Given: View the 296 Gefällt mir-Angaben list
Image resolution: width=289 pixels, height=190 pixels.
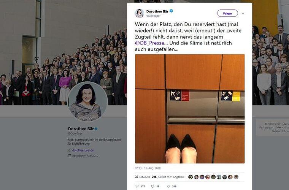Looking at the screenshot, I should (168, 177).
